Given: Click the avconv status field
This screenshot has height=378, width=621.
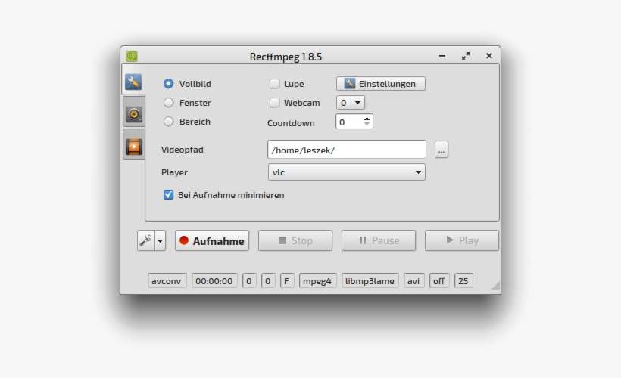Looking at the screenshot, I should pyautogui.click(x=167, y=280).
